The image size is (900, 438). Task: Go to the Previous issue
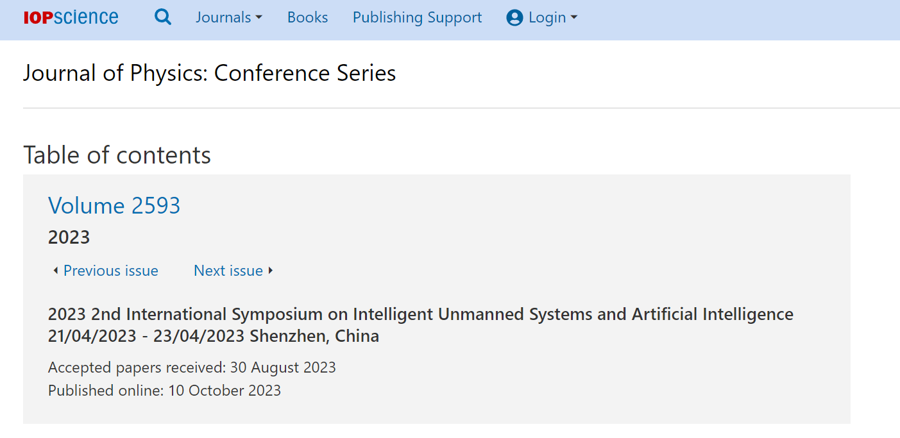[110, 271]
